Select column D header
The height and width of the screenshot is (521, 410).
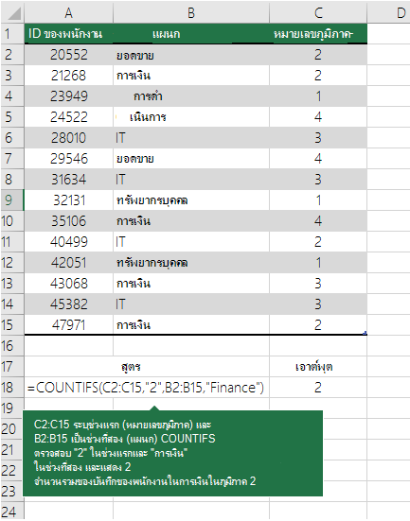pos(389,12)
